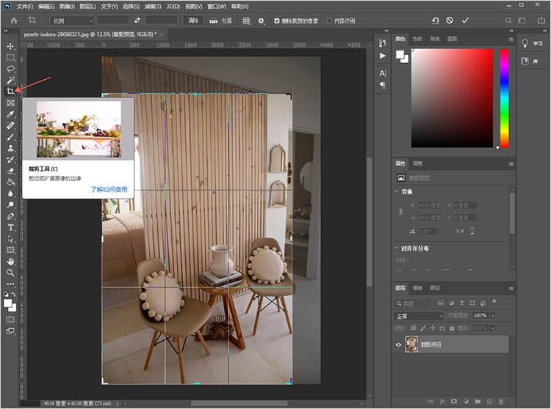Cancel the current crop operation
Screen dimensions: 551x409
coord(450,21)
